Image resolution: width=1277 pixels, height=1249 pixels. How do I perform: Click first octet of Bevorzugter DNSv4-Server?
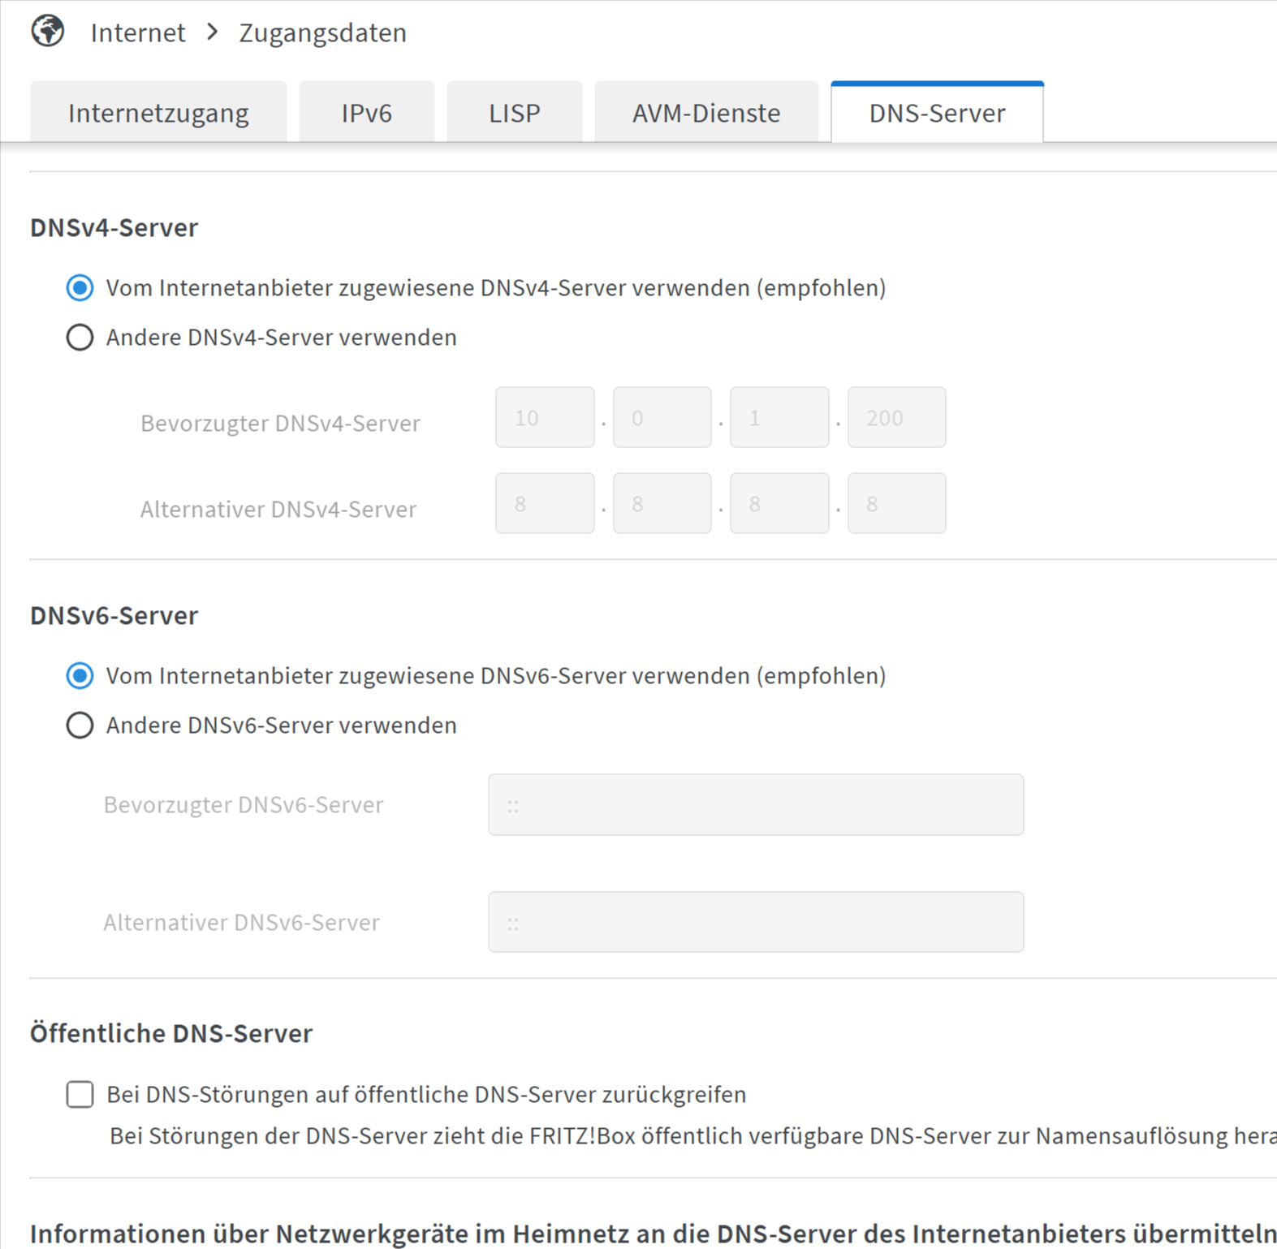point(545,418)
